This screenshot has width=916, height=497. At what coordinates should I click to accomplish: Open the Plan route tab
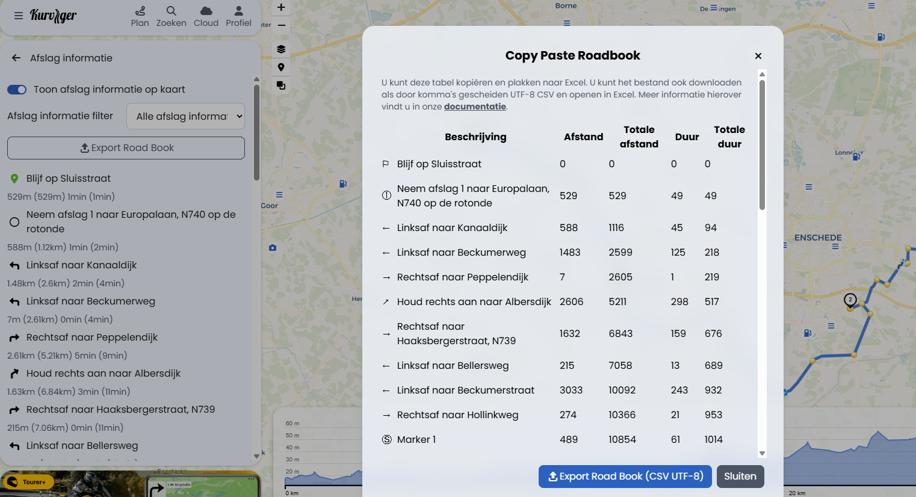click(140, 16)
